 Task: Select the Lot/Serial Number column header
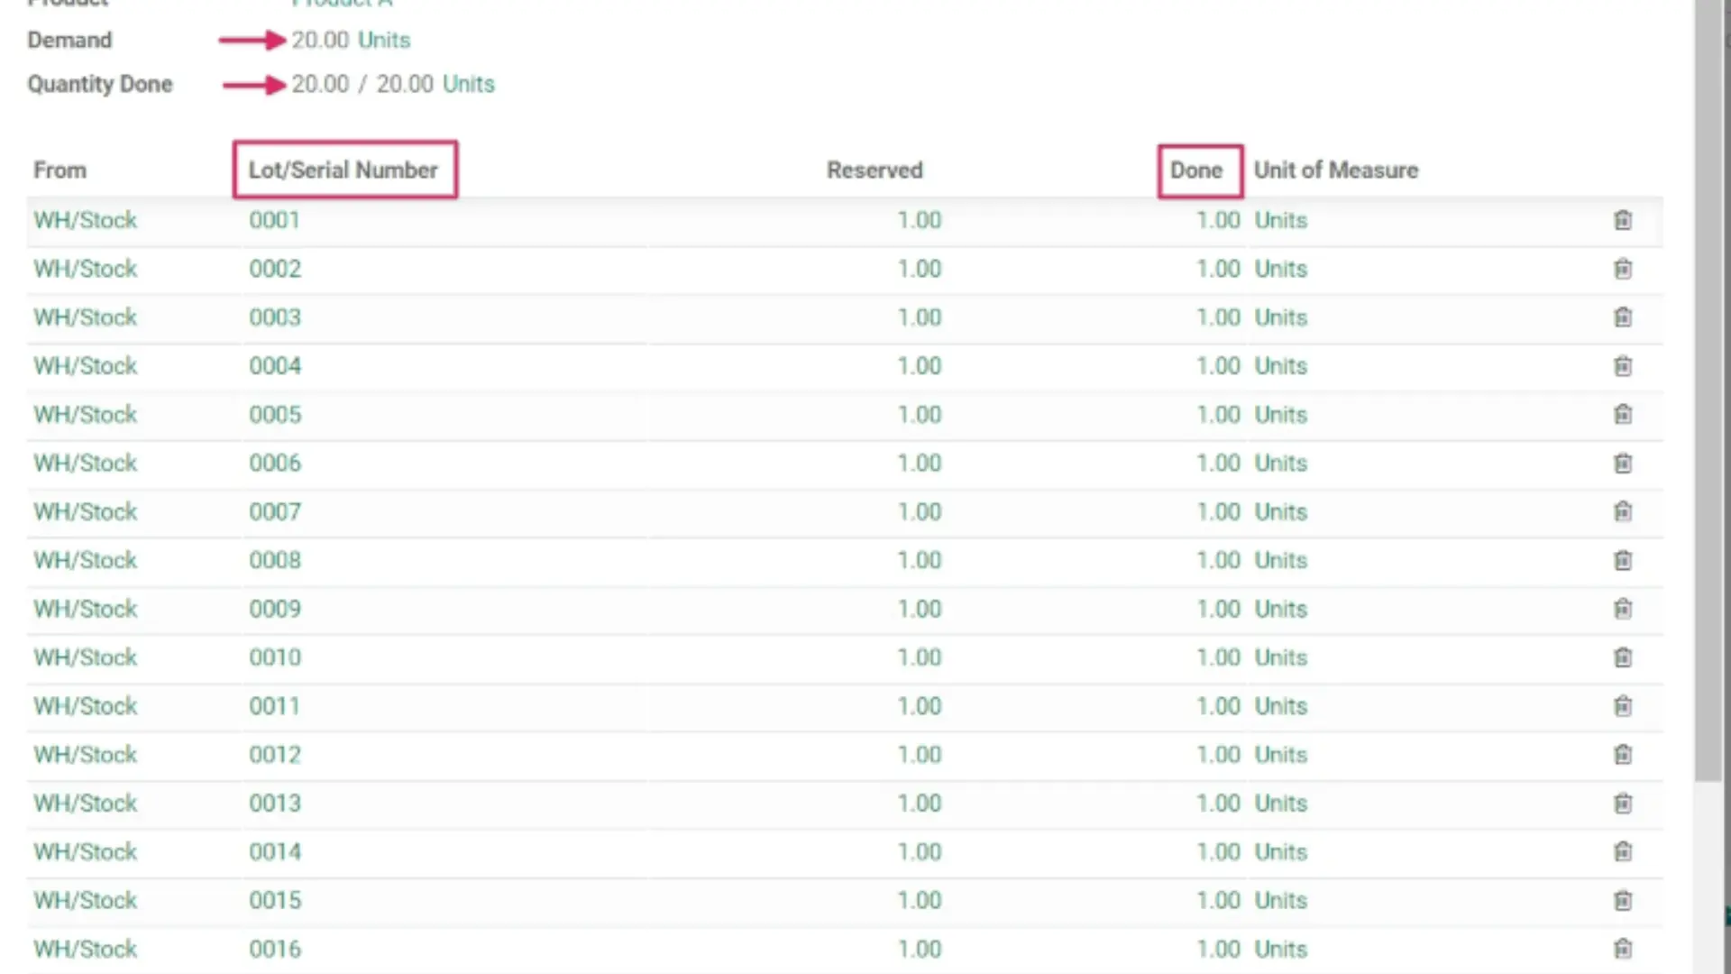point(343,170)
